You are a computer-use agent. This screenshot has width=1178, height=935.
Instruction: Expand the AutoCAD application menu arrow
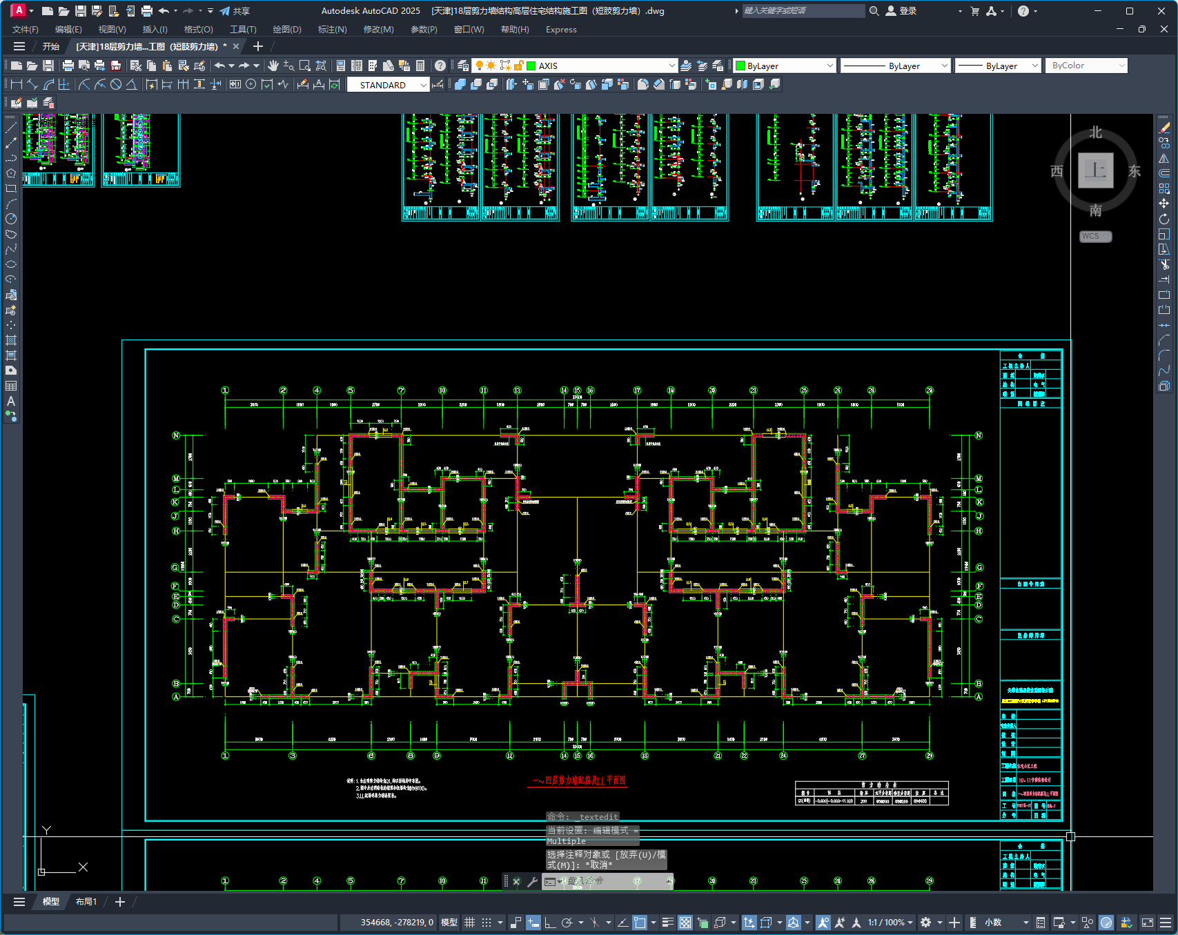[31, 11]
